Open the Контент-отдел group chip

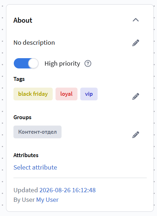click(37, 132)
